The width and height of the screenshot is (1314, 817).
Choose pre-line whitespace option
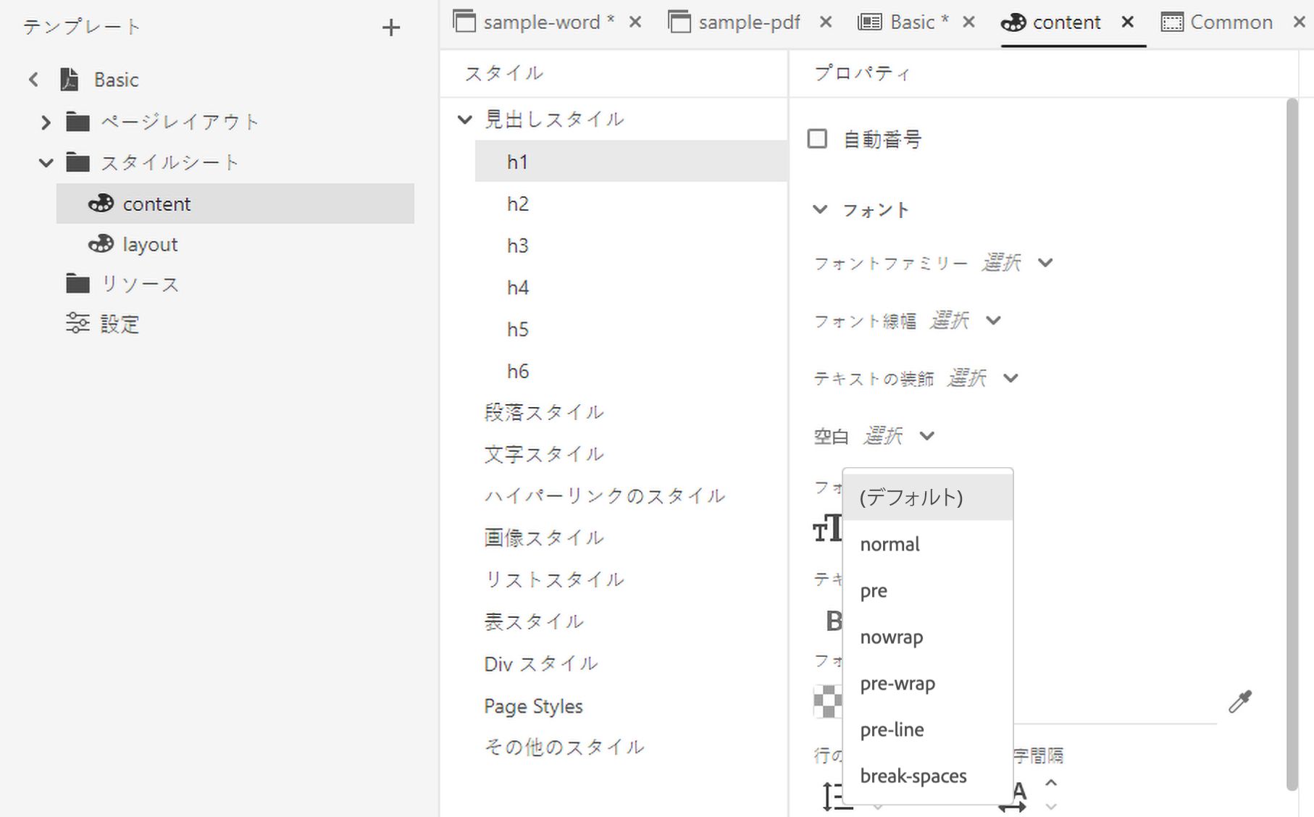tap(928, 729)
